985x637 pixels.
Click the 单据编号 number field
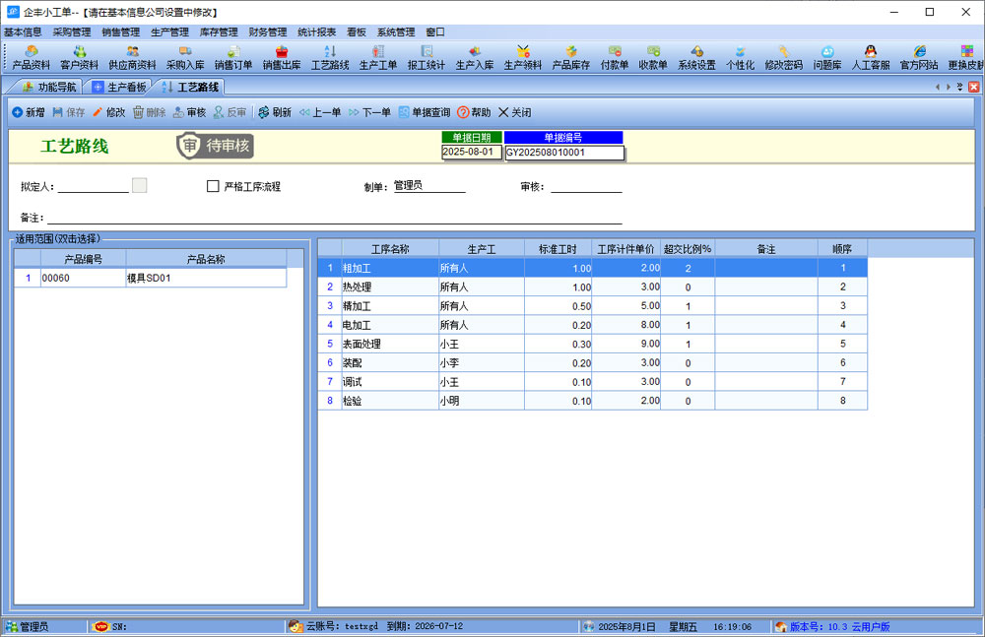tap(564, 153)
